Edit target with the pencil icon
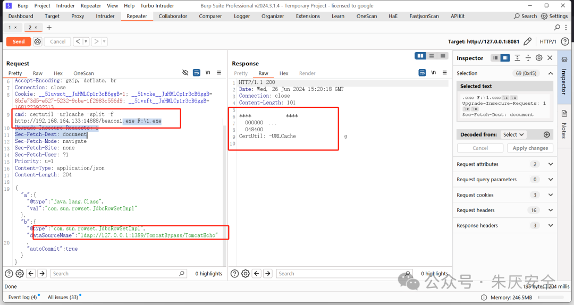The width and height of the screenshot is (574, 305). click(528, 42)
